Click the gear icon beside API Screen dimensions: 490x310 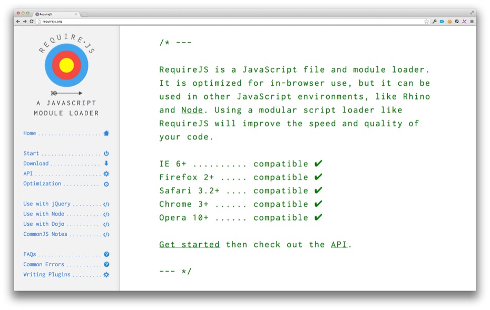pyautogui.click(x=106, y=174)
